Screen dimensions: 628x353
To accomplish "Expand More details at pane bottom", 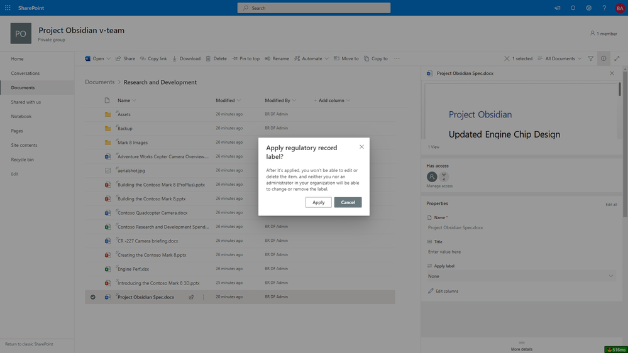I will [x=522, y=347].
